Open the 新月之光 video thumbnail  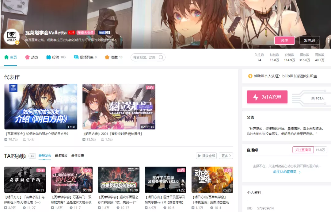click(72, 180)
